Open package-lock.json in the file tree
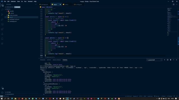The width and height of the screenshot is (179, 100). pyautogui.click(x=14, y=19)
